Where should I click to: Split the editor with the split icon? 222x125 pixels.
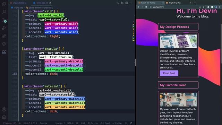click(127, 3)
